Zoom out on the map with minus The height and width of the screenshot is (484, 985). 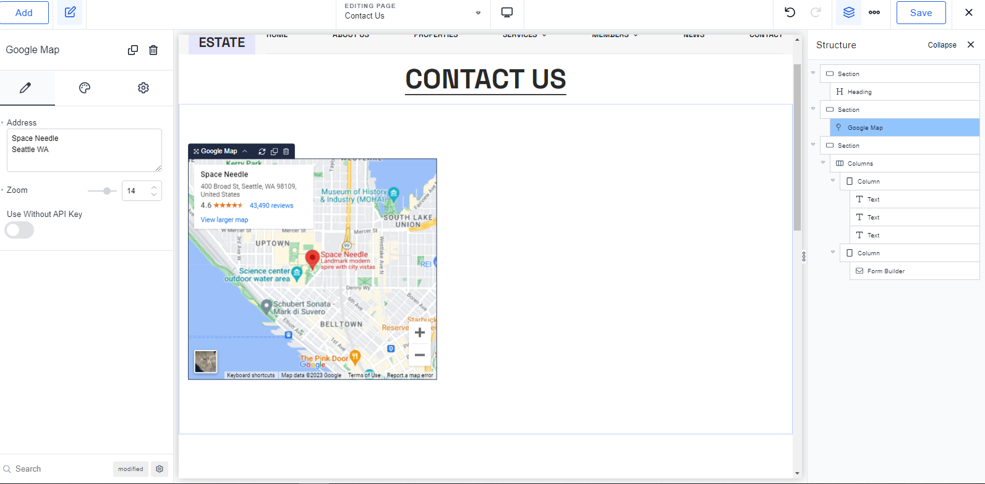420,355
